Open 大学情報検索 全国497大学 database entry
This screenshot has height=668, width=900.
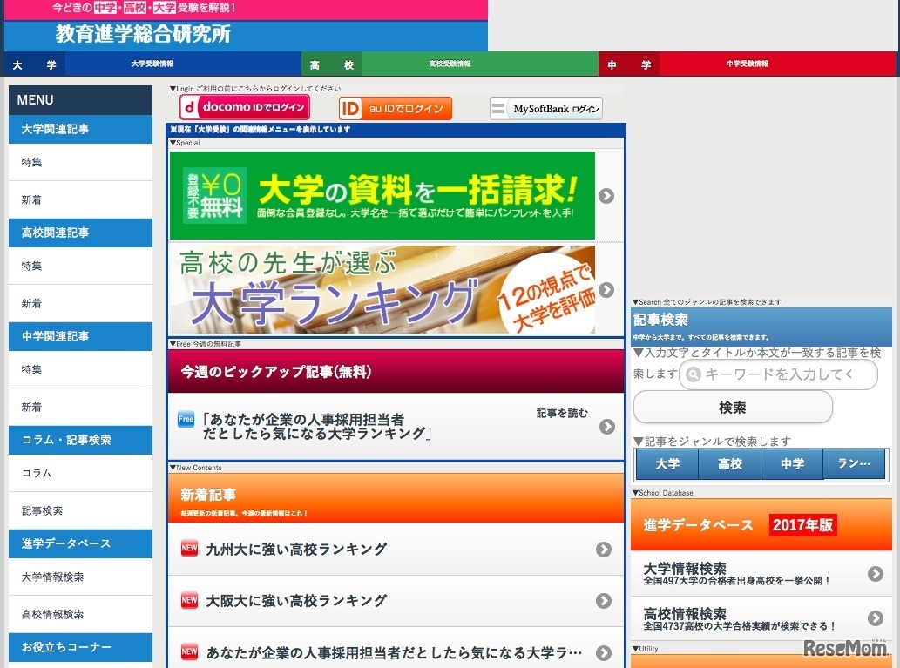tap(761, 574)
